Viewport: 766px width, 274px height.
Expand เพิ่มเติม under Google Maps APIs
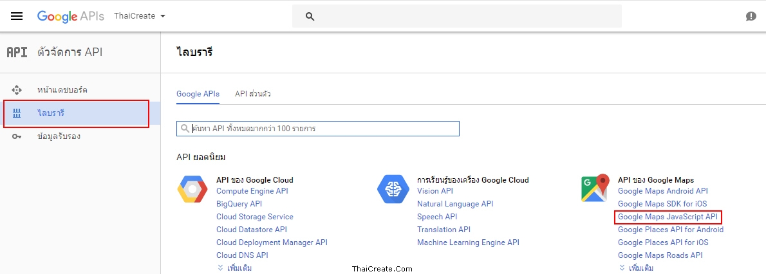(636, 268)
